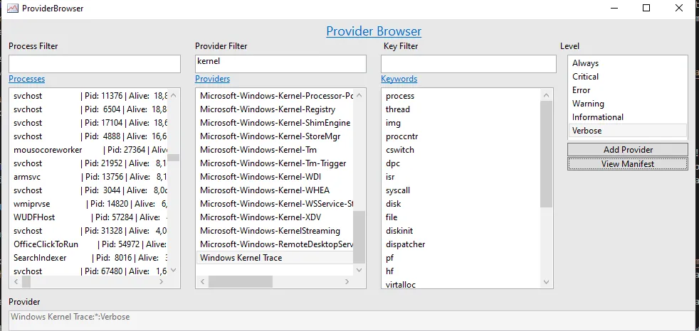Select svchost process with Pid 67480

89,271
